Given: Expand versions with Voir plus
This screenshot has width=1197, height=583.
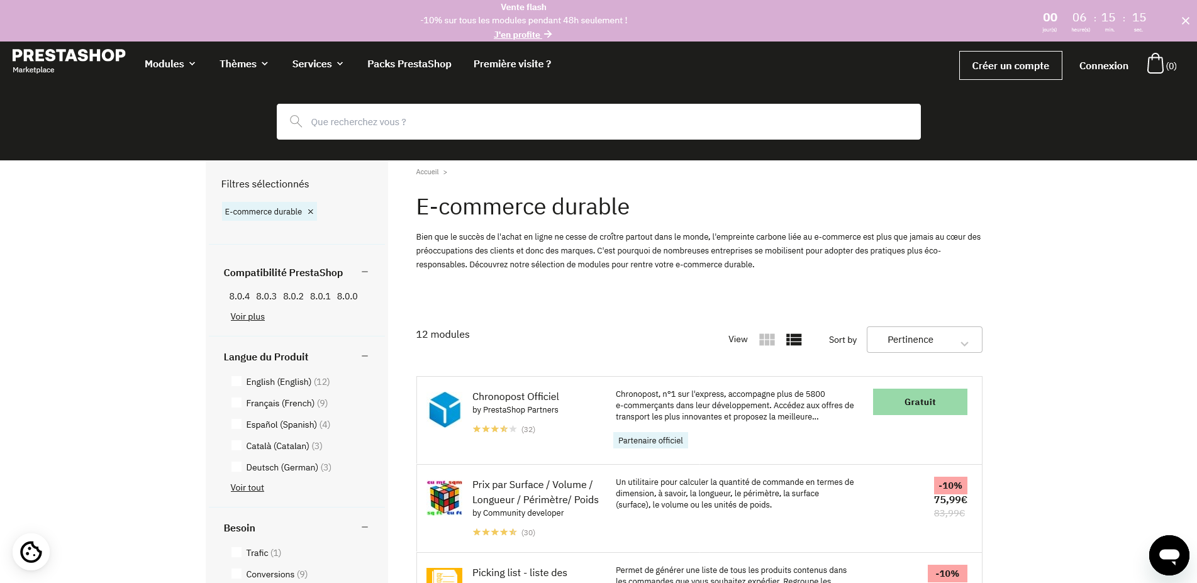Looking at the screenshot, I should (247, 316).
